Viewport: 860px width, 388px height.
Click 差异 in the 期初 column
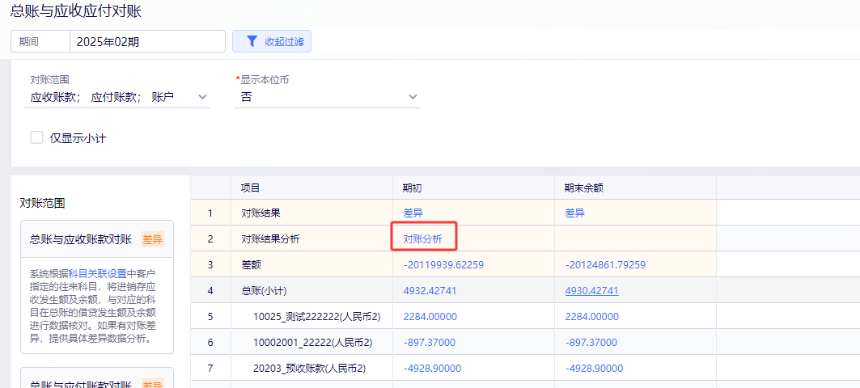(413, 213)
